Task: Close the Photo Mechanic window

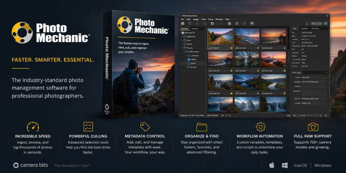Action: (x=327, y=16)
